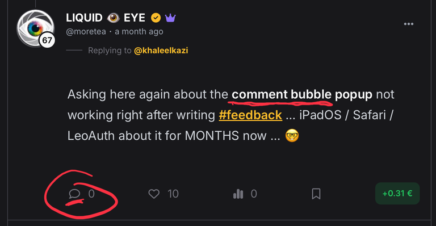
Task: Click the LIQUID EYE display name
Action: point(106,18)
